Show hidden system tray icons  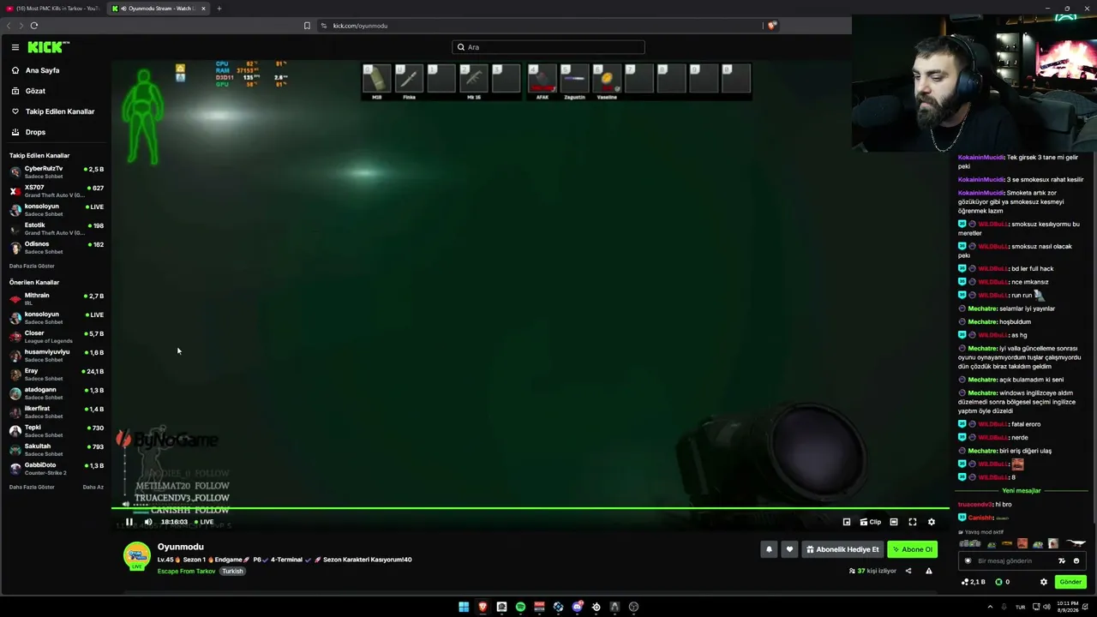(990, 607)
